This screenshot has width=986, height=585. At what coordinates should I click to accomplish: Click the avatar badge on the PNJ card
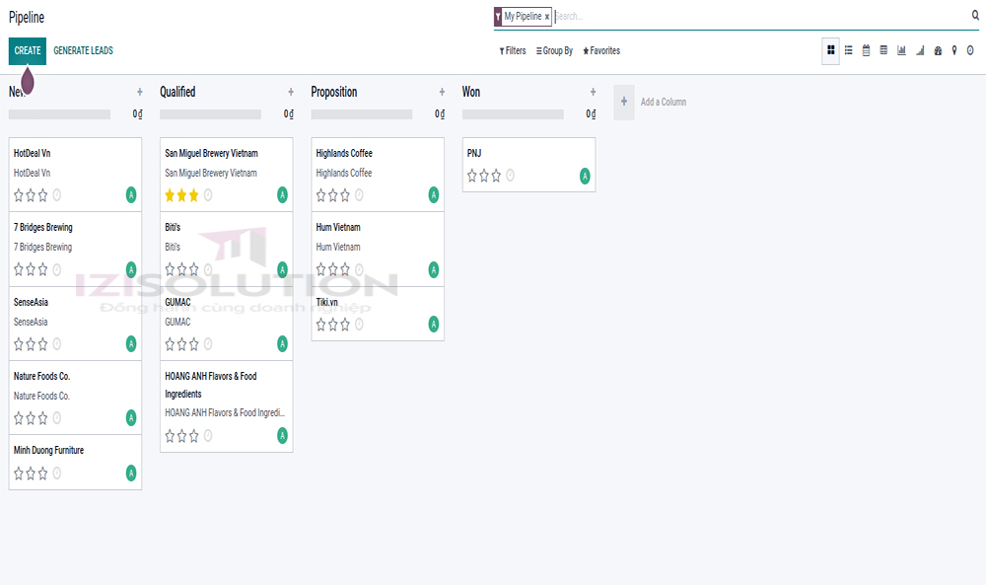click(x=584, y=176)
